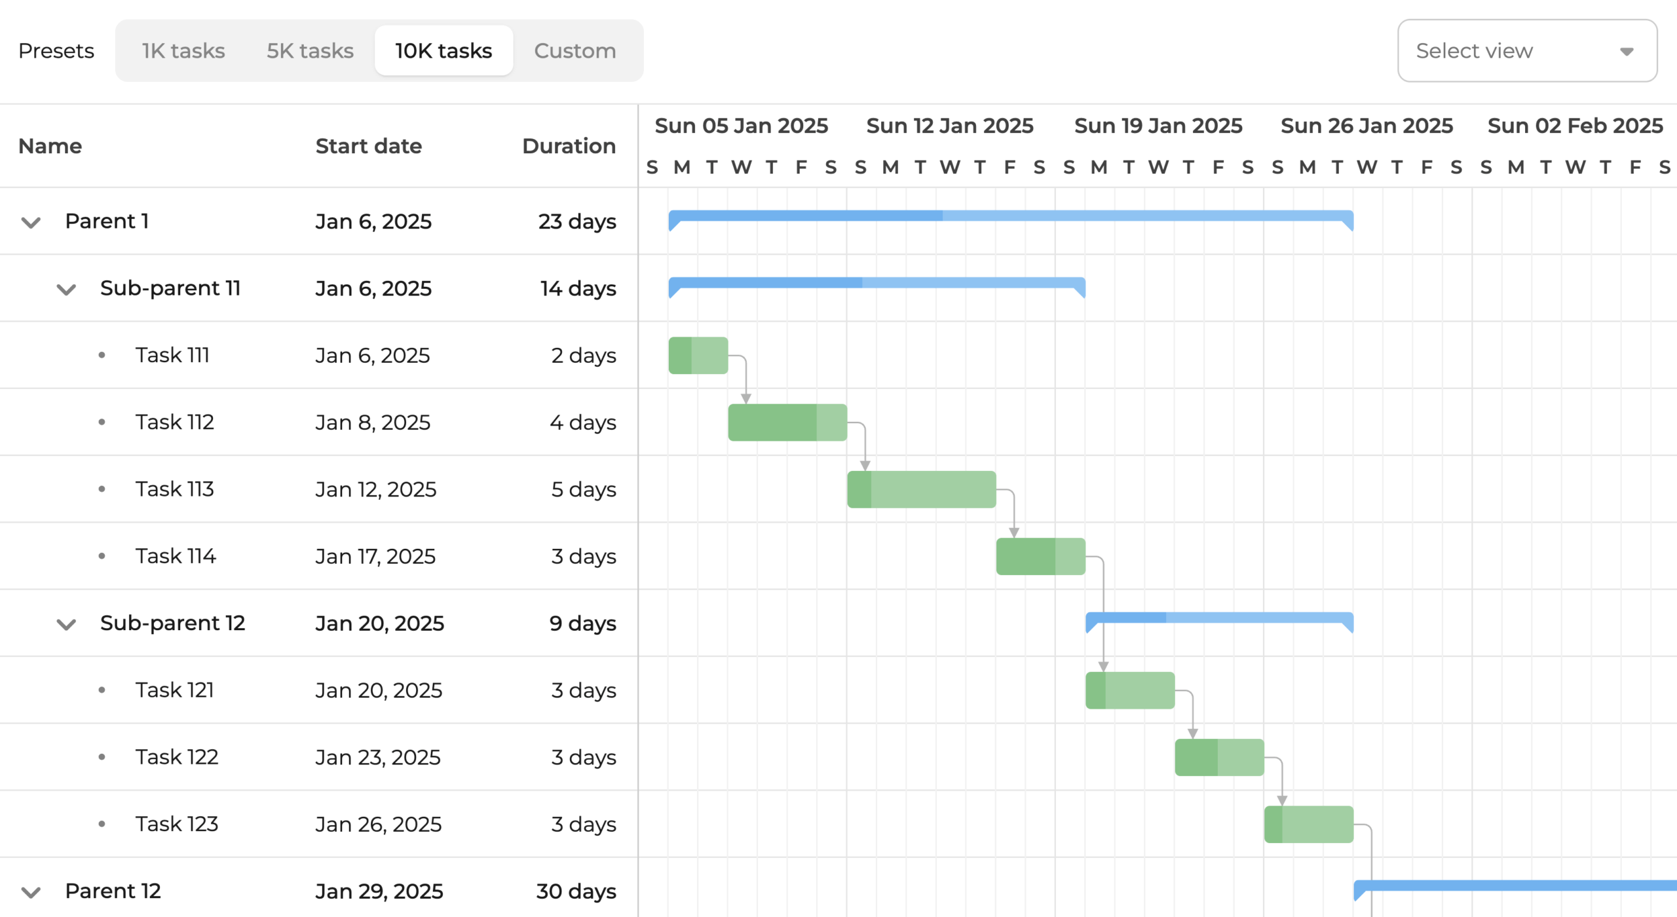This screenshot has width=1677, height=917.
Task: Click the Sub-parent 12 summary bar
Action: point(1218,618)
